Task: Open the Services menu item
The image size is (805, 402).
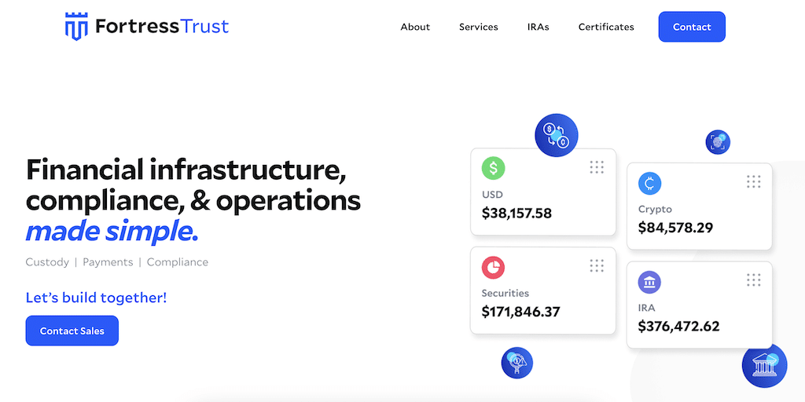Action: [479, 27]
